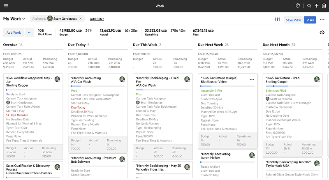329x180 pixels.
Task: Open three-dot menu on Blockbuster Video card
Action: pos(252,79)
